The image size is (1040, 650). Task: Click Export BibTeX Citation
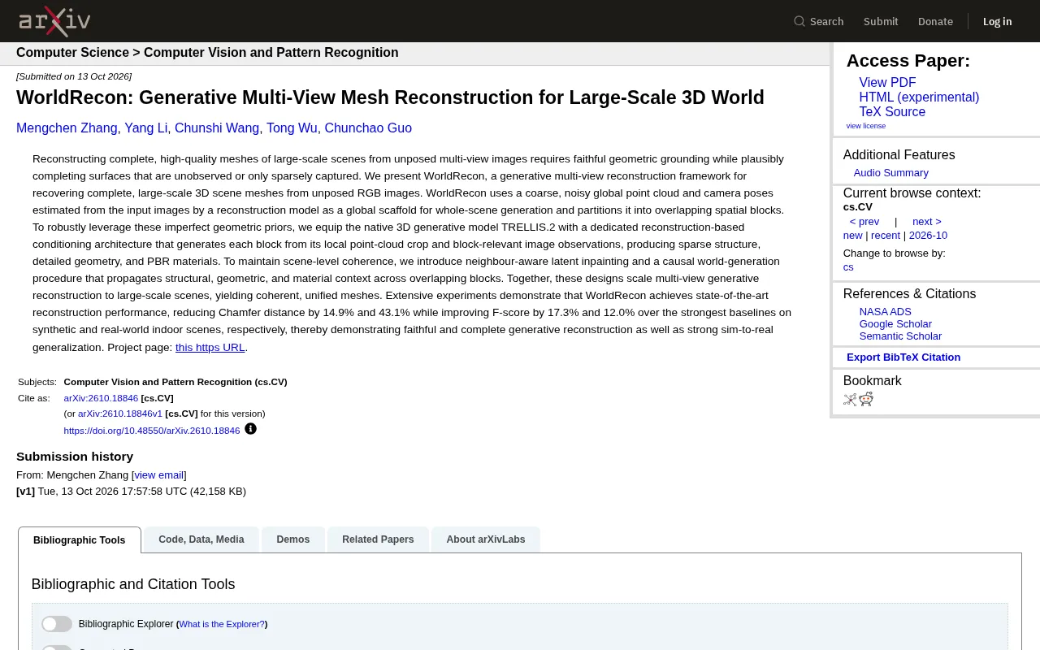tap(903, 357)
